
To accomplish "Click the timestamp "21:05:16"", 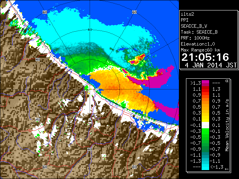I will (x=205, y=57).
